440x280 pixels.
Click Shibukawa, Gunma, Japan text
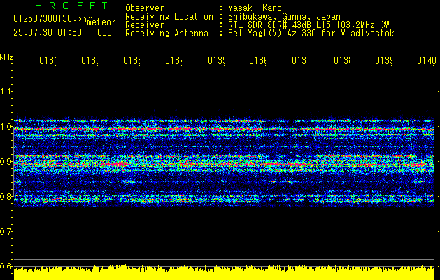[x=284, y=17]
